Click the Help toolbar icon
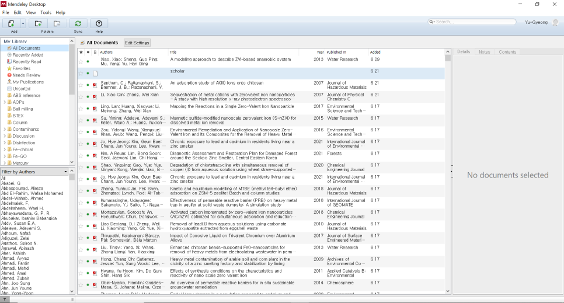564x303 pixels. (99, 23)
